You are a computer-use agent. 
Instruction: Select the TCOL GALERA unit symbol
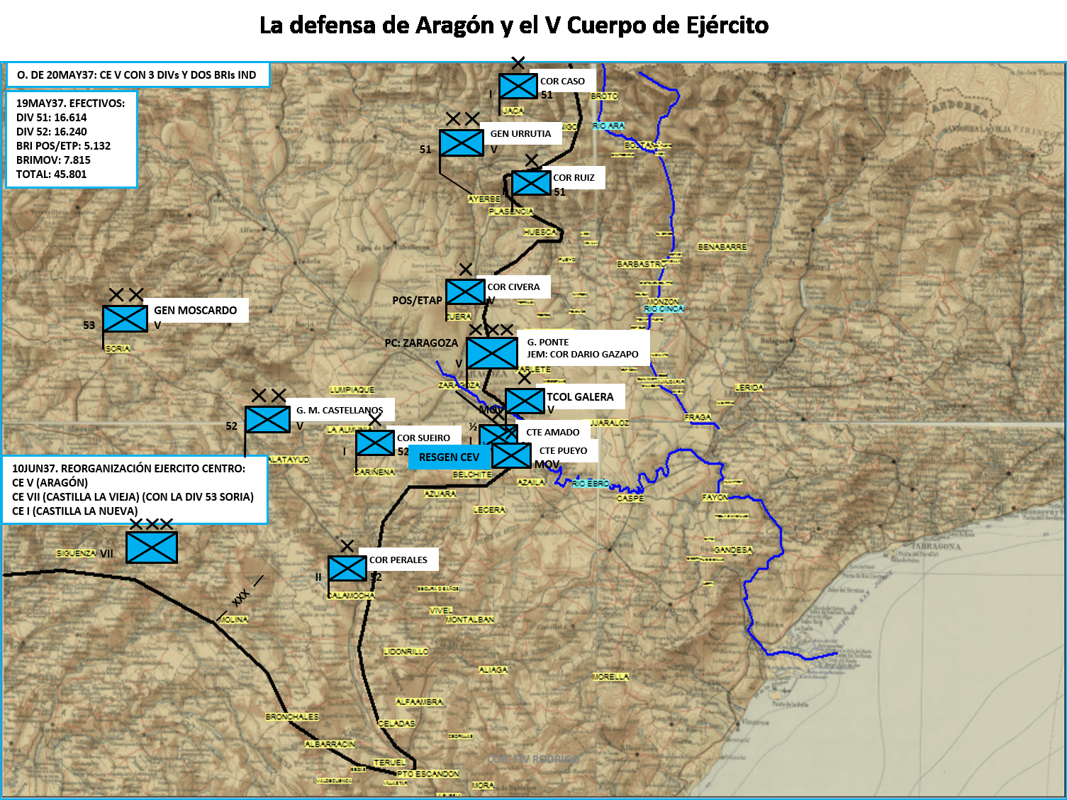[525, 401]
